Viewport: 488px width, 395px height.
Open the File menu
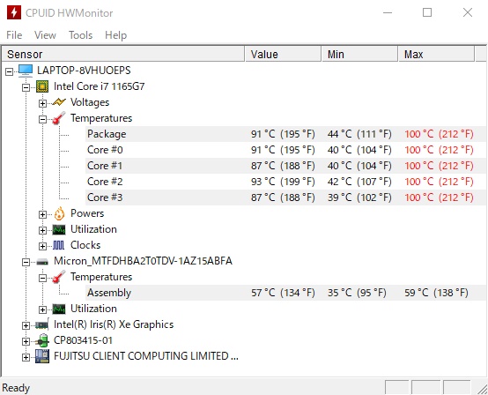tap(14, 35)
